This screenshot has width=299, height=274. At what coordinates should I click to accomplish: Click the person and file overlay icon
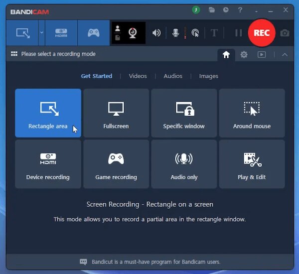click(118, 33)
